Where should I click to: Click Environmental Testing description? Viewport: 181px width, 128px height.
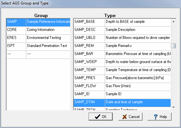tap(48, 39)
